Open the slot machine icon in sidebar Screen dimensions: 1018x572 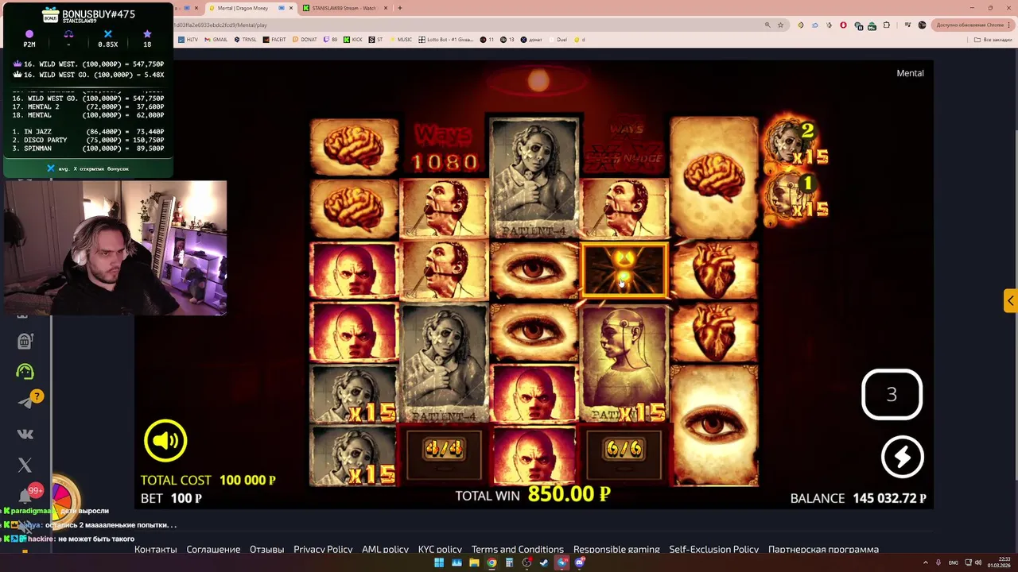25,341
